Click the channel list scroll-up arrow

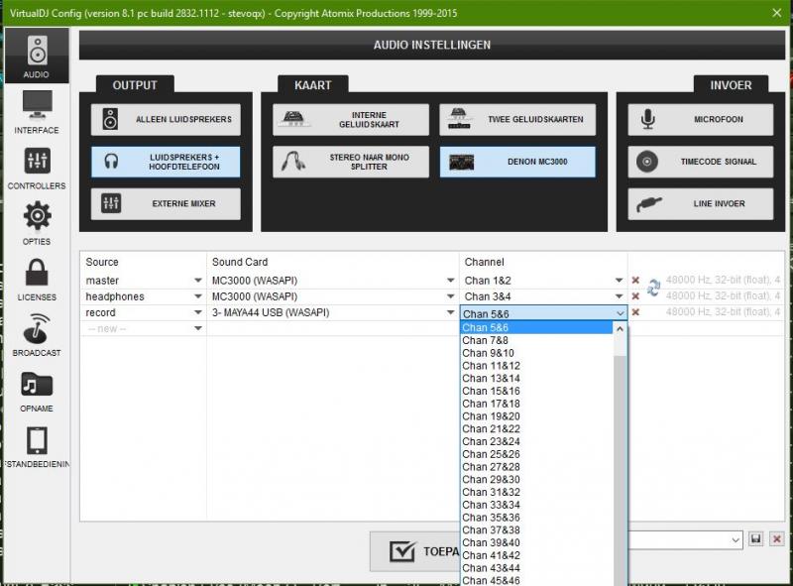pos(621,329)
